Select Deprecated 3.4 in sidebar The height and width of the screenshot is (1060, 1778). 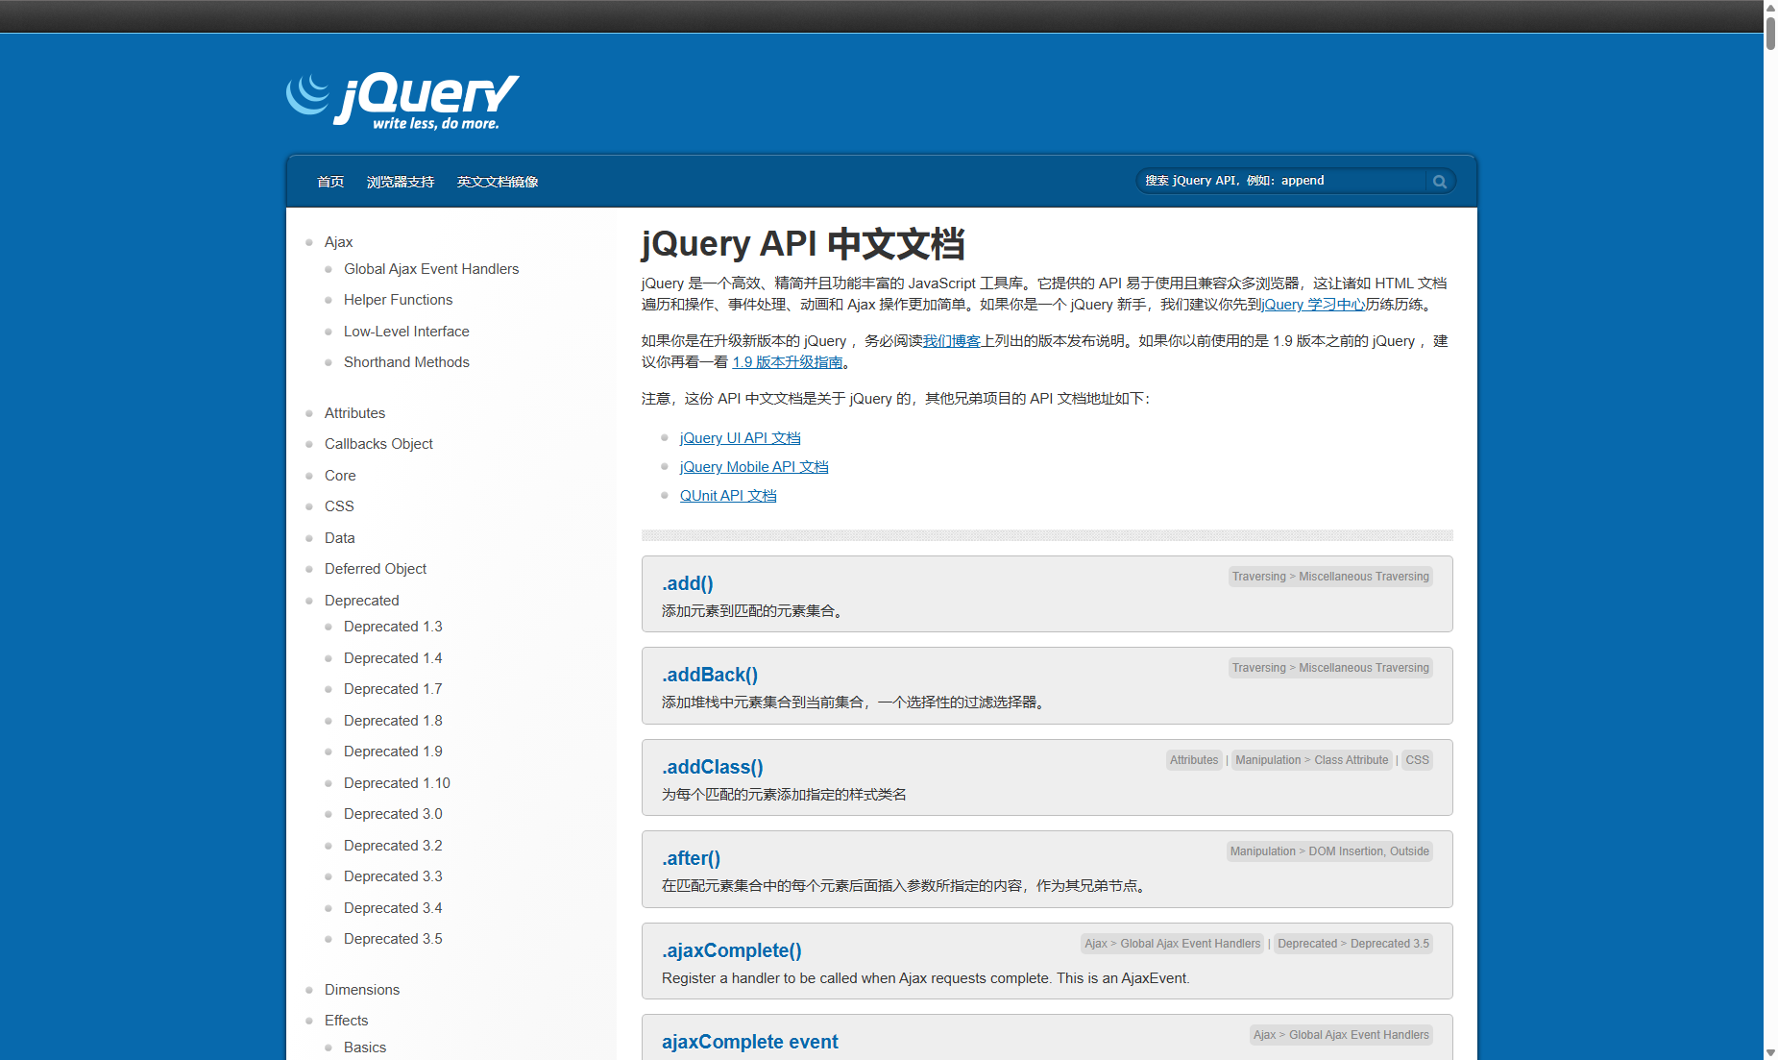point(393,908)
